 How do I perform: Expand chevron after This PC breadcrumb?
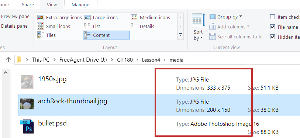point(55,60)
